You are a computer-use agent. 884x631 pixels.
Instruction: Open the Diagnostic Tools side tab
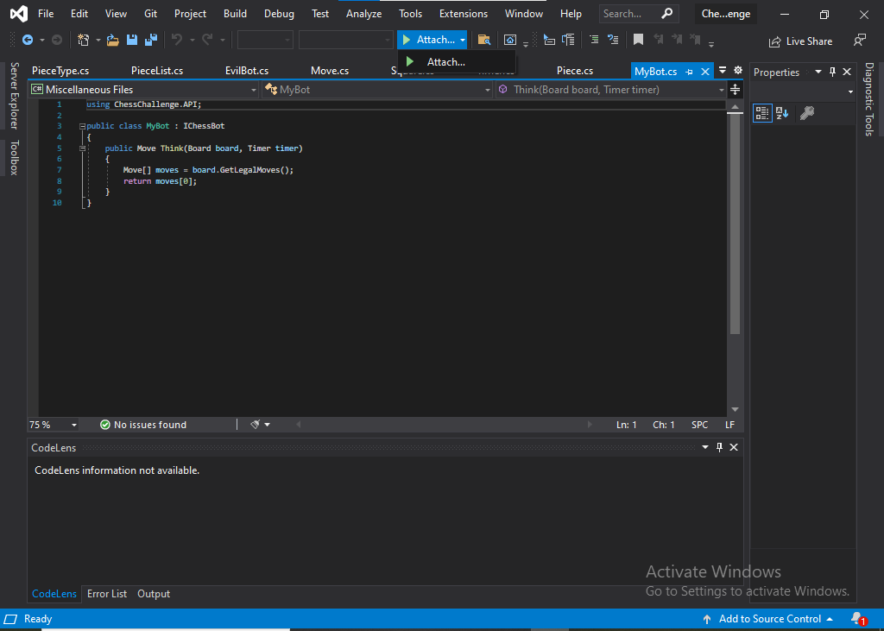pyautogui.click(x=868, y=99)
